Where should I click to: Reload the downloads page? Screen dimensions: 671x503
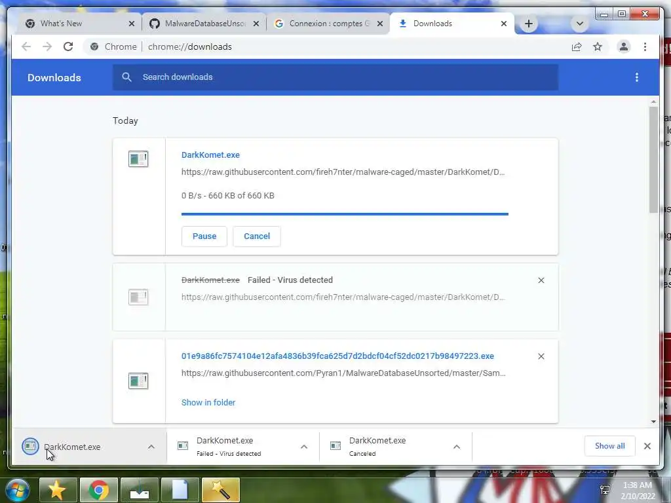pos(68,47)
